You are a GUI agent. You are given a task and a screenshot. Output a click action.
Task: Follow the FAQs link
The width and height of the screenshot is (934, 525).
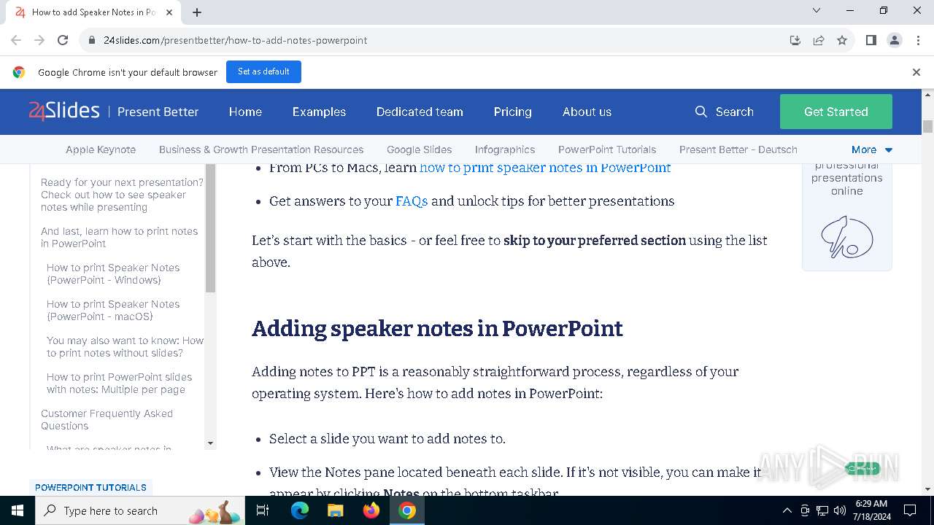coord(412,201)
